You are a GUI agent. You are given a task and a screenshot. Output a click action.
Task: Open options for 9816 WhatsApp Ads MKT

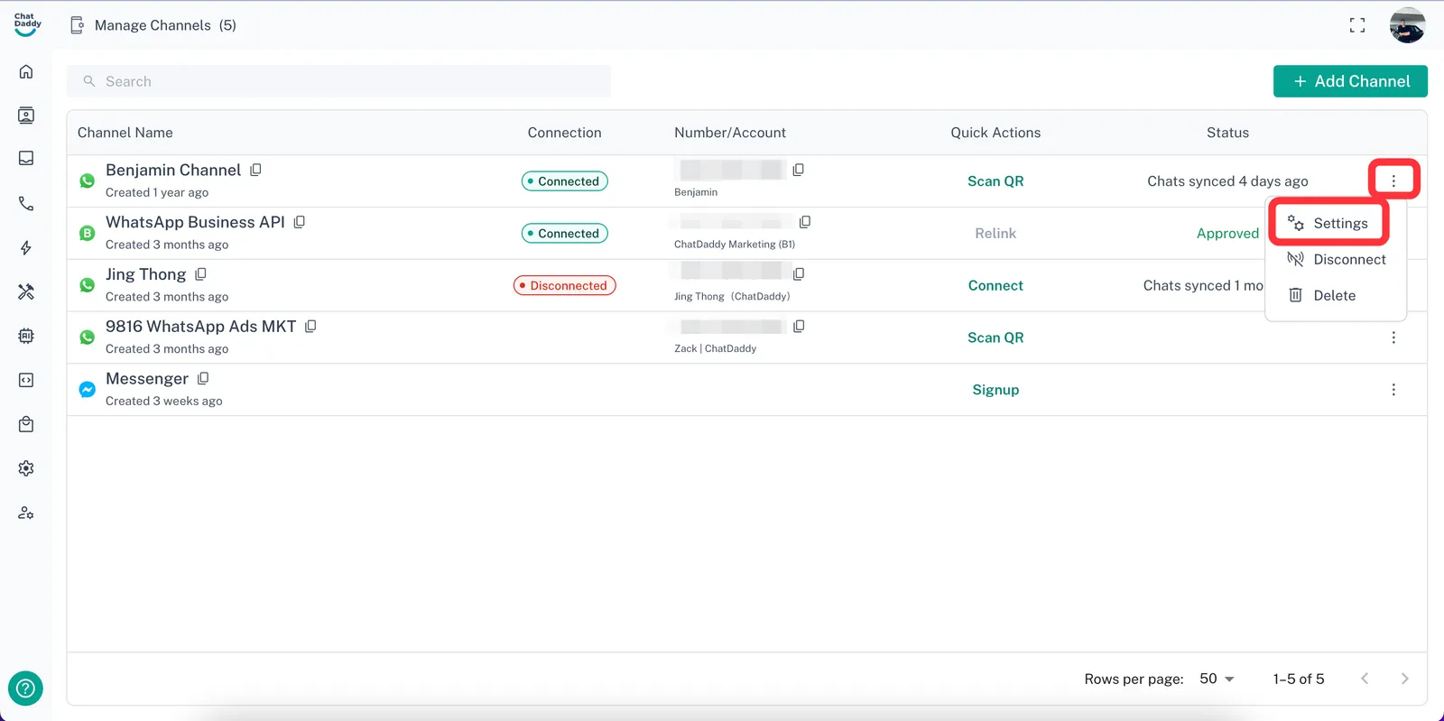click(x=1393, y=337)
